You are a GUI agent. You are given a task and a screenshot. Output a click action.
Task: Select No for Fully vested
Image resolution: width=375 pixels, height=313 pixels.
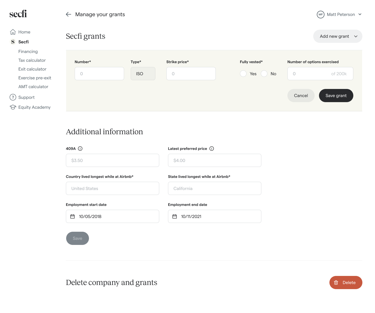pyautogui.click(x=264, y=74)
